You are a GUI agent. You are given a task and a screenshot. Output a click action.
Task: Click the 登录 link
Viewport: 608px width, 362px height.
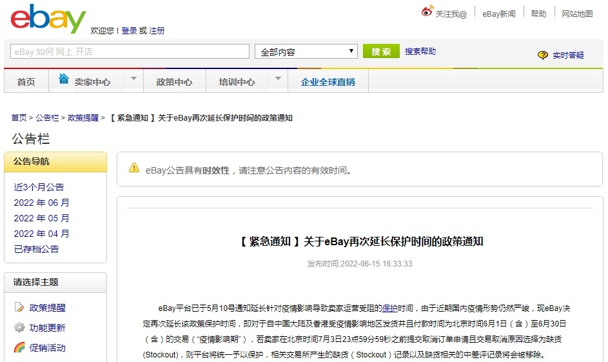coord(129,31)
